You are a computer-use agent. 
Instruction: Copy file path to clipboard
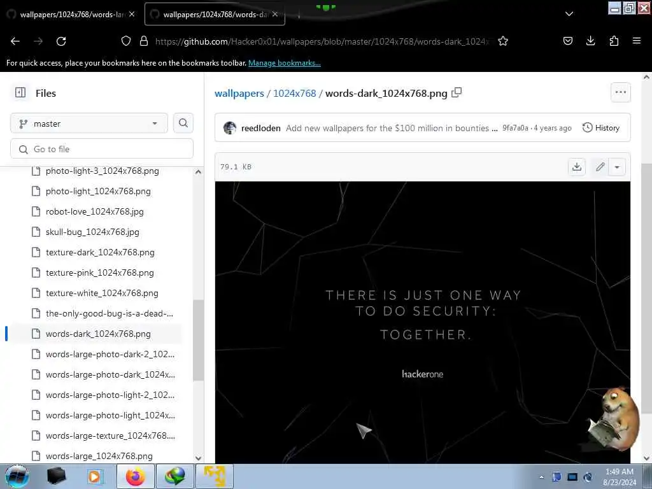(456, 92)
